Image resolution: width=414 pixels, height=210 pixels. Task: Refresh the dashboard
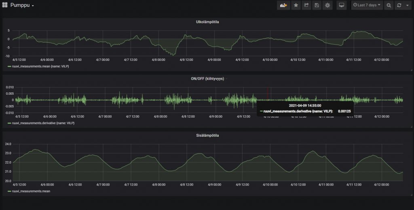[x=399, y=5]
